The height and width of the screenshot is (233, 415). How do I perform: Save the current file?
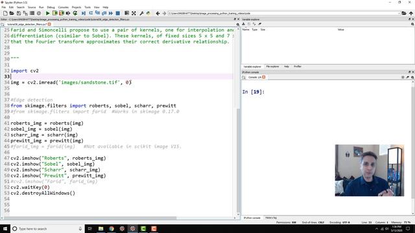click(19, 13)
